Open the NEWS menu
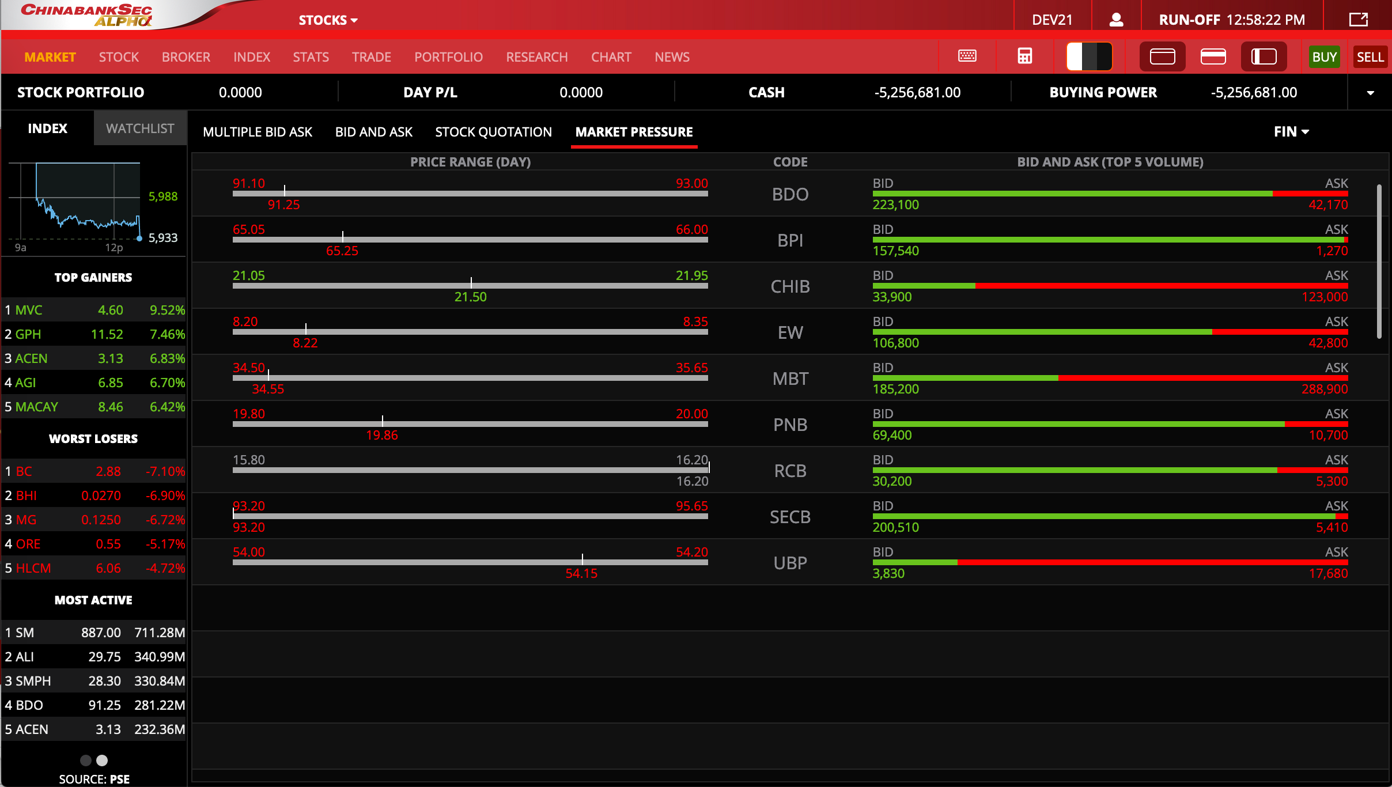Image resolution: width=1392 pixels, height=787 pixels. (672, 57)
